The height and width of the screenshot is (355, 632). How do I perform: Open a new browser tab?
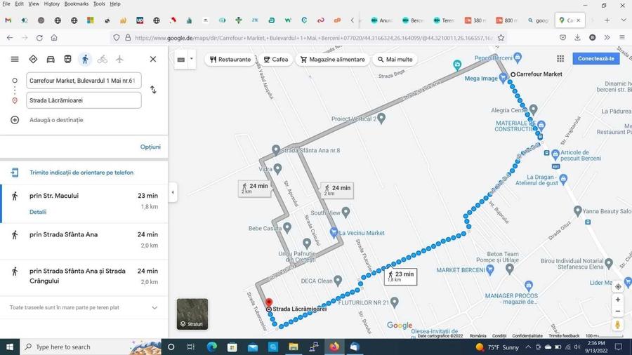(x=607, y=20)
